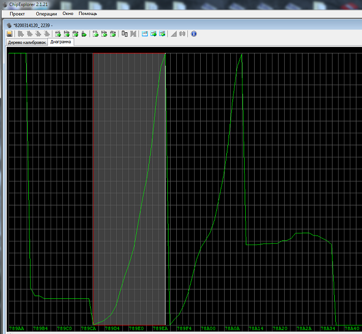Click the second 'ori' toolbar icon
362x334 pixels.
click(x=95, y=33)
